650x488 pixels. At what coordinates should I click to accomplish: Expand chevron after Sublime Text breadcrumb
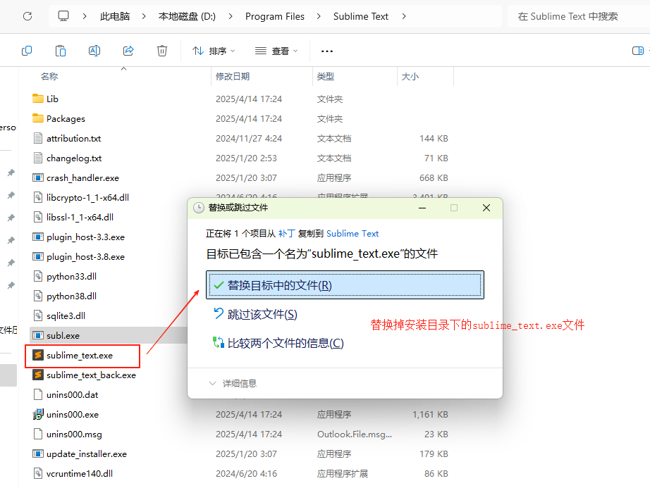click(404, 16)
